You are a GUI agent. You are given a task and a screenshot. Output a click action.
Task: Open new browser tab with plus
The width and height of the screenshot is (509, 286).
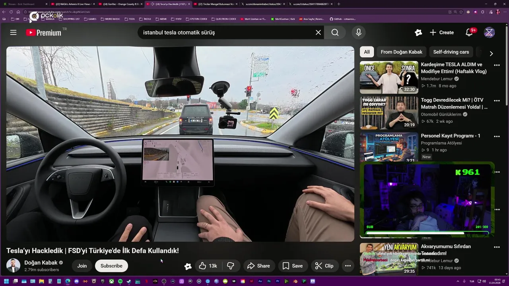coord(338,4)
